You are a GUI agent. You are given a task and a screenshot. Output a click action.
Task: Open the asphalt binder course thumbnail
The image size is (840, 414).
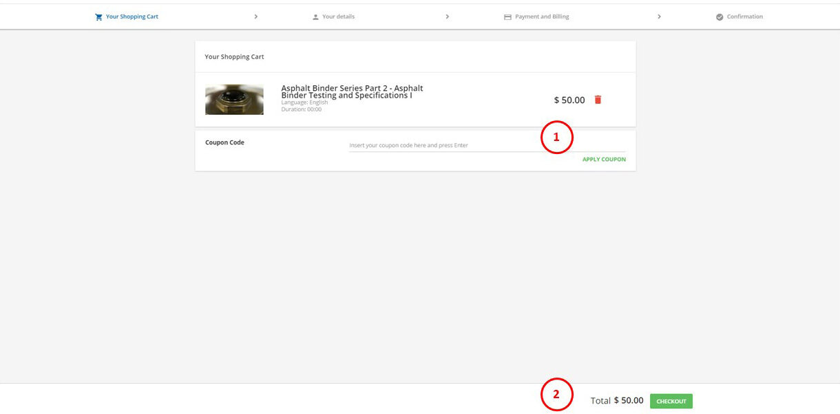[x=234, y=100]
